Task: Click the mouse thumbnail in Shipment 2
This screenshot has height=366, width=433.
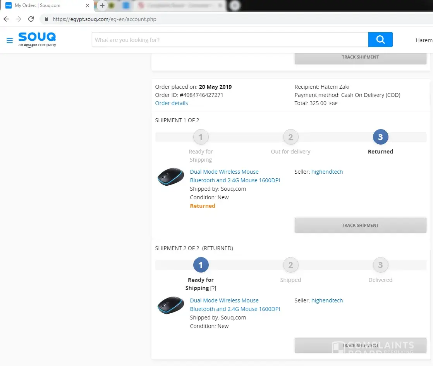Action: click(x=171, y=305)
